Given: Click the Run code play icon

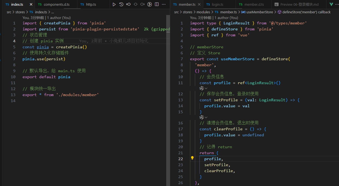Looking at the screenshot, I should pyautogui.click(x=114, y=4).
